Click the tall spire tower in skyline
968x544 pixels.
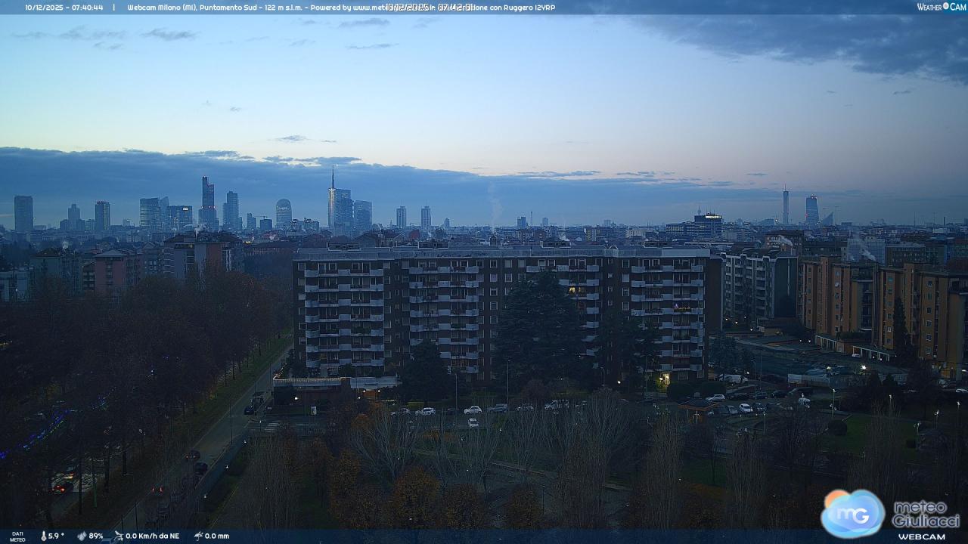point(332,200)
